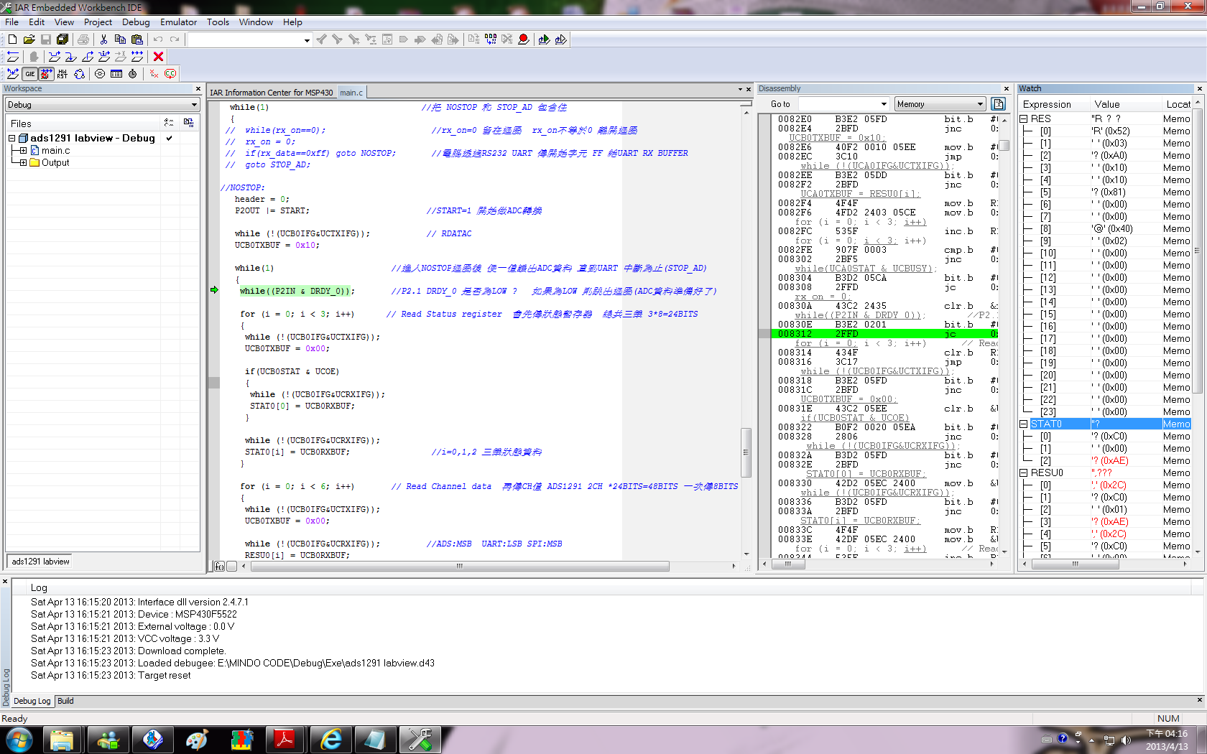Image resolution: width=1207 pixels, height=754 pixels.
Task: Click the Go debug icon
Action: pos(137,57)
